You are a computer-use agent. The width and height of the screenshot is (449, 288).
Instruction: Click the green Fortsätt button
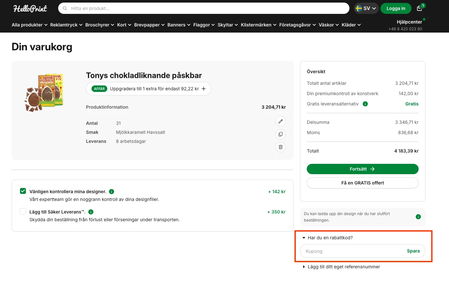point(363,169)
